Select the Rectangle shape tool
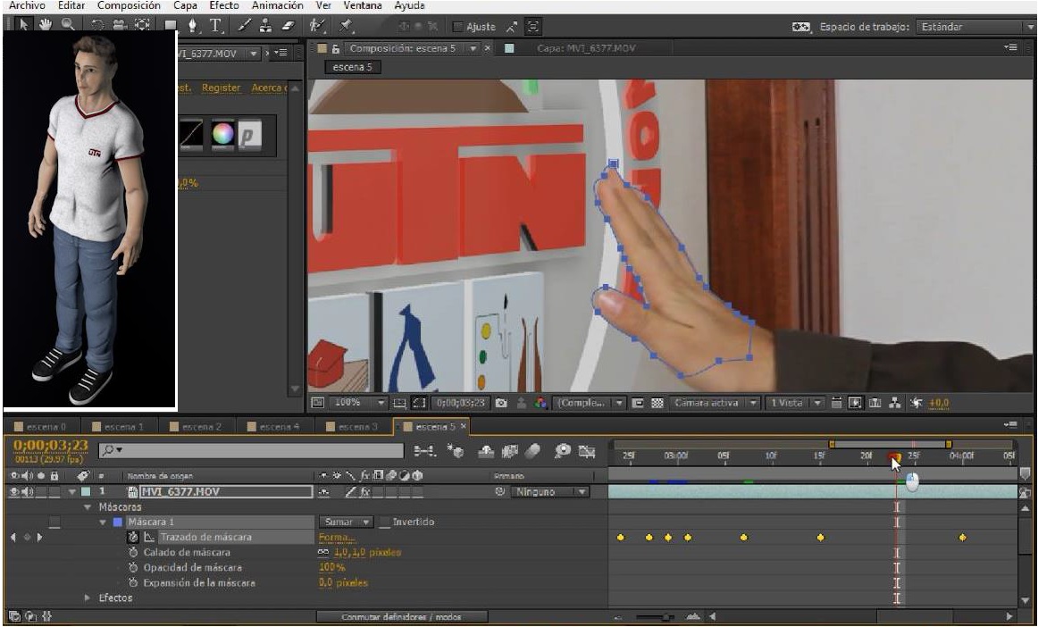The width and height of the screenshot is (1038, 627). coord(171,26)
